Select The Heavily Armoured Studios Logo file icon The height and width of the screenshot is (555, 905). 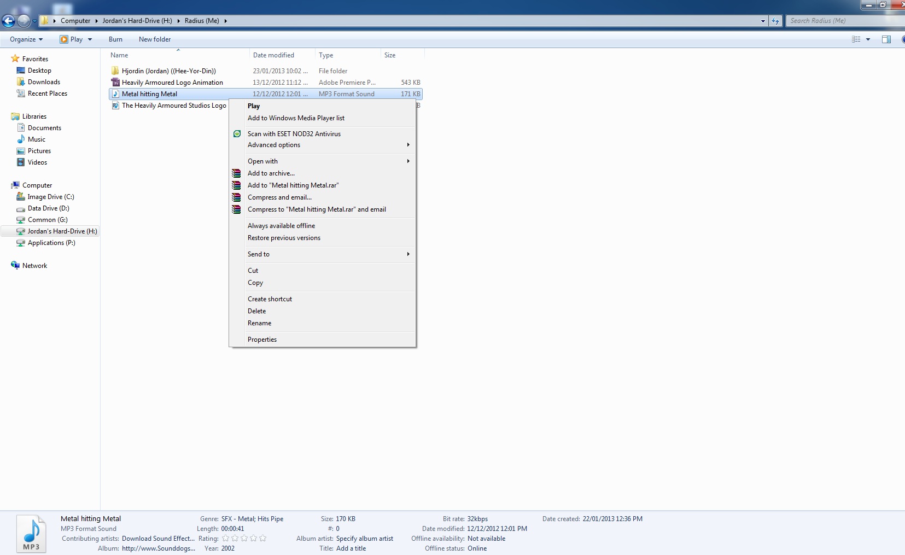tap(115, 106)
